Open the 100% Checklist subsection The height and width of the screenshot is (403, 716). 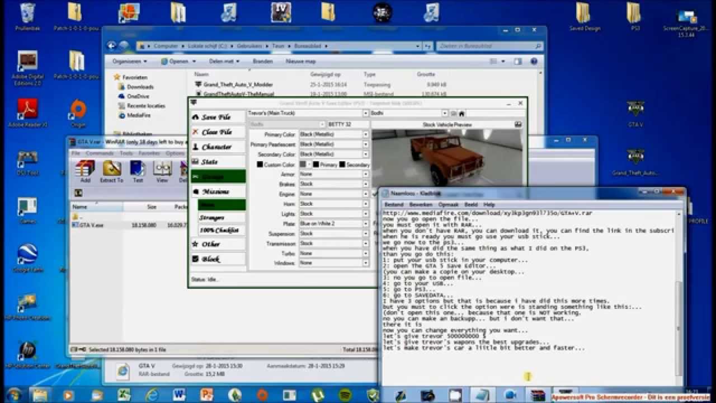coord(222,230)
